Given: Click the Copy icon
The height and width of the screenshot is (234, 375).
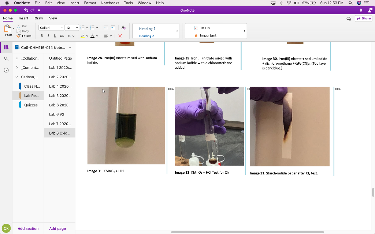Looking at the screenshot, I should [18, 31].
